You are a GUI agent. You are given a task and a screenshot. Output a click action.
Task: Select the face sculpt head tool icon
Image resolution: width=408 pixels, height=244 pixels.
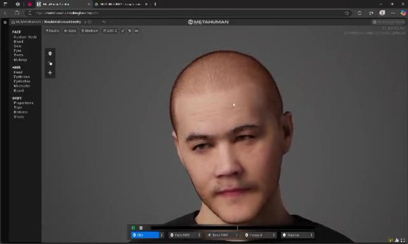(x=50, y=54)
